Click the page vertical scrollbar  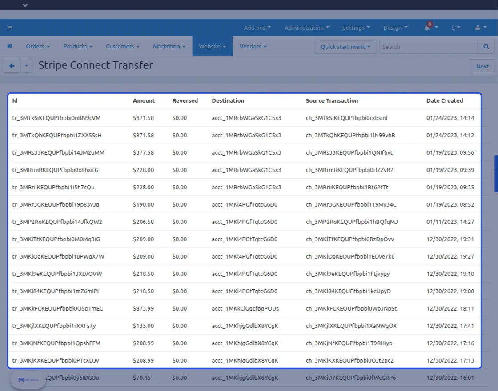coord(496,174)
